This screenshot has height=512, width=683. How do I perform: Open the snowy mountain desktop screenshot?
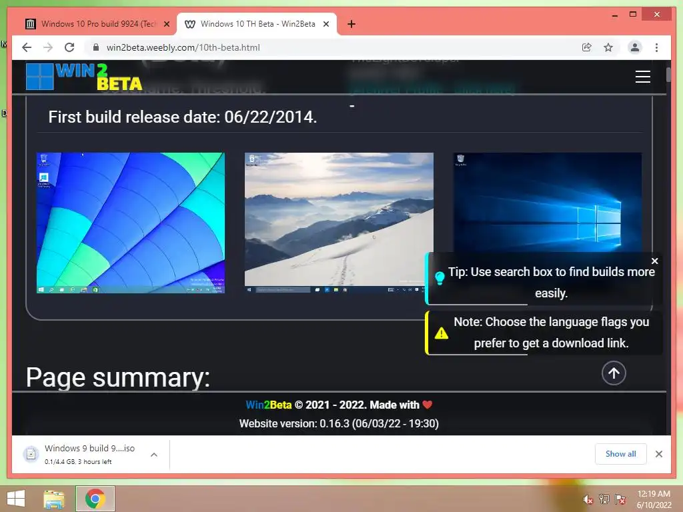339,223
